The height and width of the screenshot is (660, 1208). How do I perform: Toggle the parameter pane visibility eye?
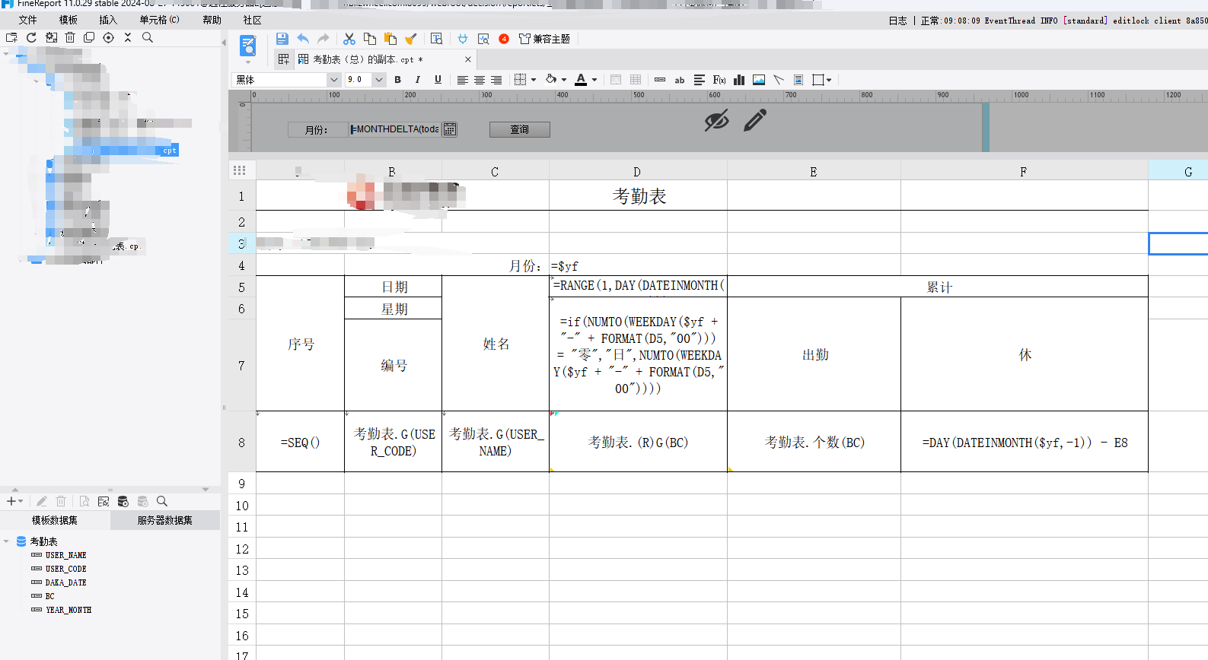(x=716, y=120)
